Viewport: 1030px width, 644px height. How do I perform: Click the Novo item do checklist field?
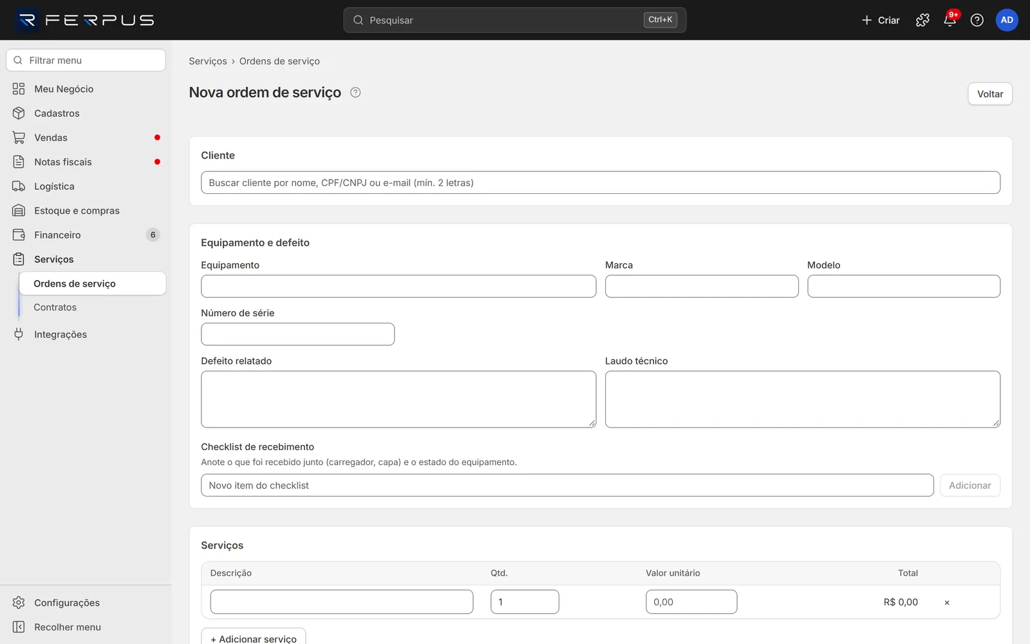pyautogui.click(x=567, y=486)
